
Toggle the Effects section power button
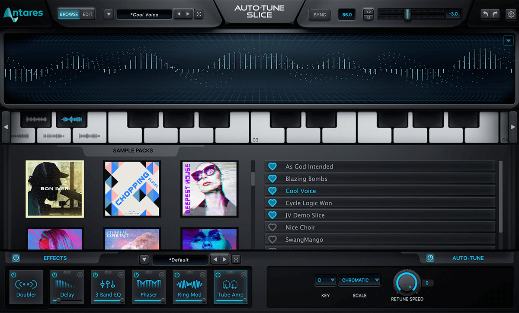click(x=16, y=258)
